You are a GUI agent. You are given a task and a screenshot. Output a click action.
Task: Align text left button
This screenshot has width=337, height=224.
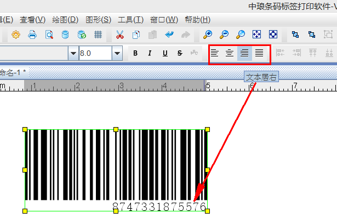tap(215, 53)
